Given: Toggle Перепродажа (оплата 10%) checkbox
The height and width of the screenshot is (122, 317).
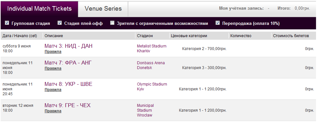Looking at the screenshot, I should [218, 23].
